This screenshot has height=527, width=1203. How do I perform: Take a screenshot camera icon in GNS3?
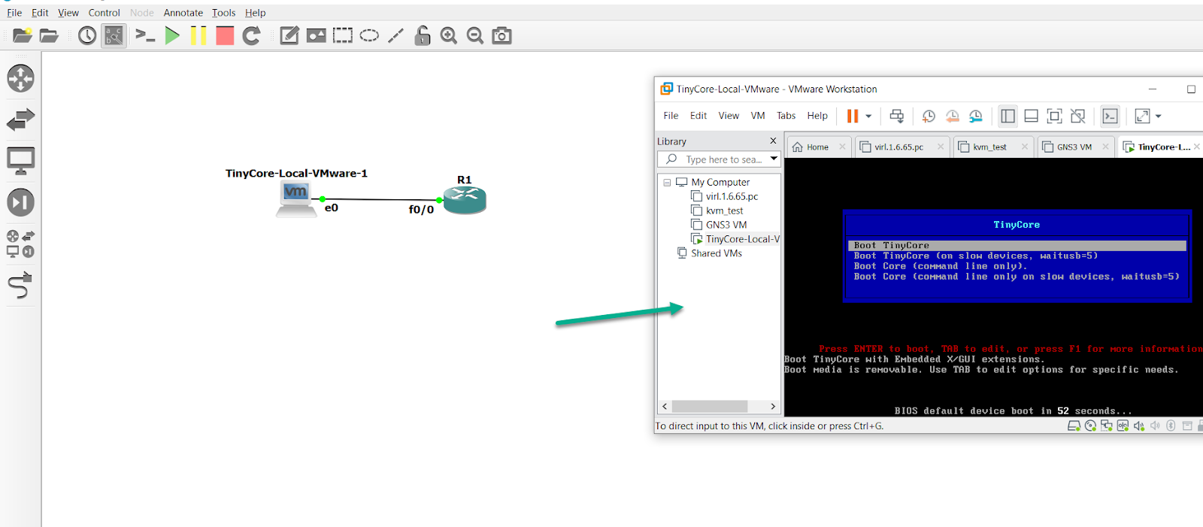point(502,35)
